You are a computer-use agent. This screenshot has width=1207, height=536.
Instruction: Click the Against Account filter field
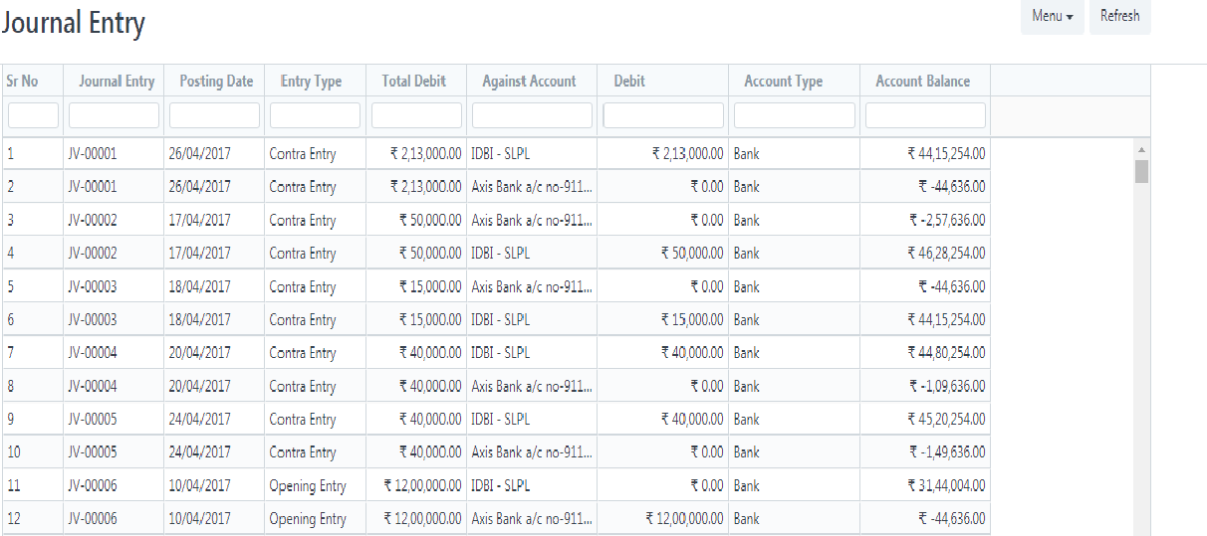tap(532, 115)
